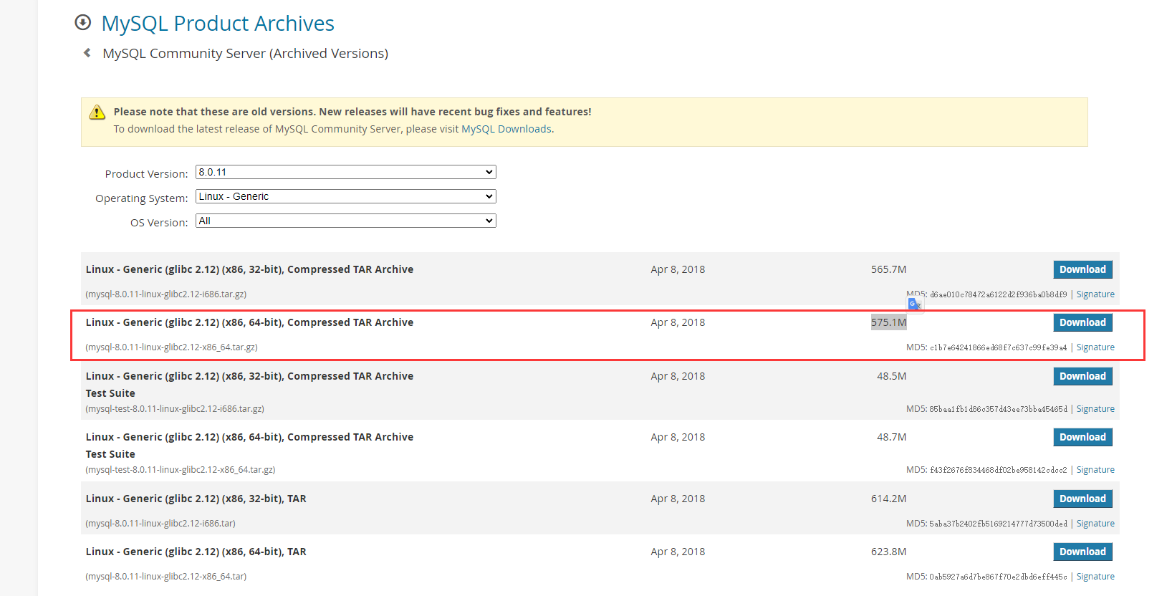Image resolution: width=1172 pixels, height=596 pixels.
Task: Click the 614.2M file size text
Action: coord(888,499)
